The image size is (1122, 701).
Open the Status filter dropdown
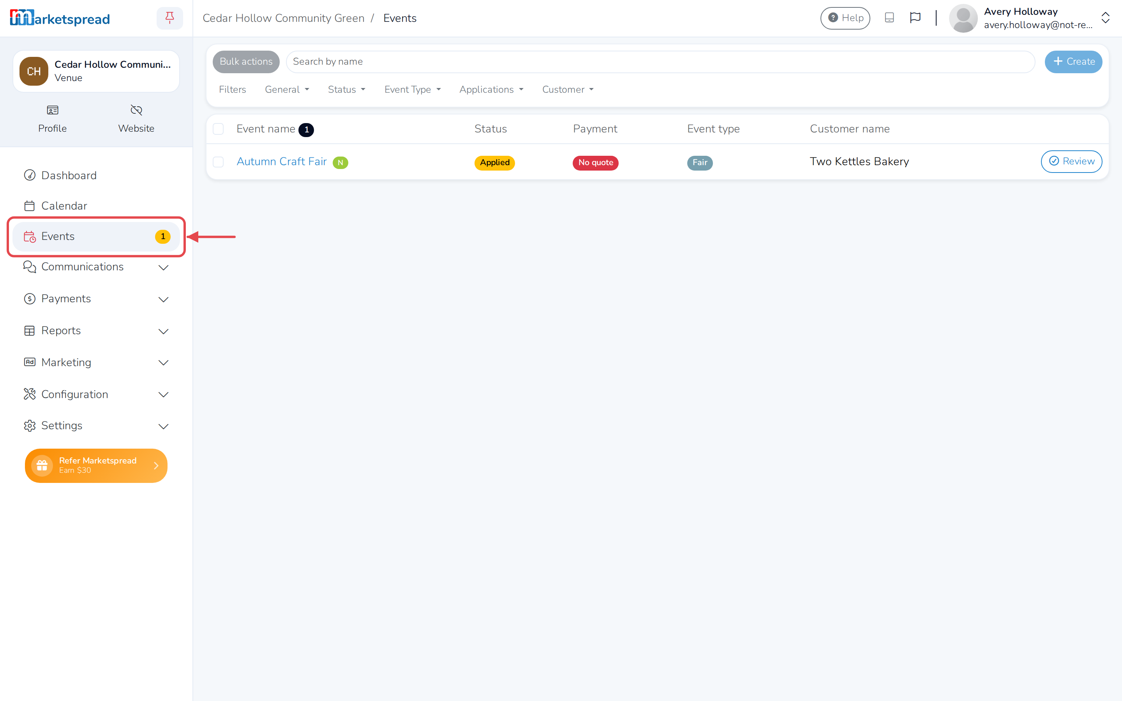pos(346,90)
